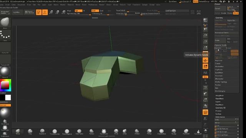Viewport: 246px width, 138px height.
Task: Select the Standard brush
Action: (42, 131)
